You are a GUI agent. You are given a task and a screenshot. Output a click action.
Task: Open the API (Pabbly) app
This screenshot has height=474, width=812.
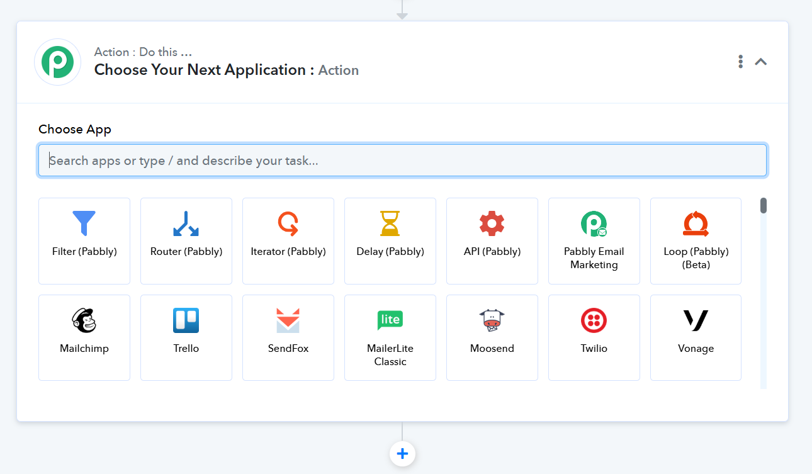tap(492, 241)
